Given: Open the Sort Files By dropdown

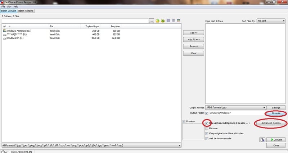Looking at the screenshot, I should point(271,21).
